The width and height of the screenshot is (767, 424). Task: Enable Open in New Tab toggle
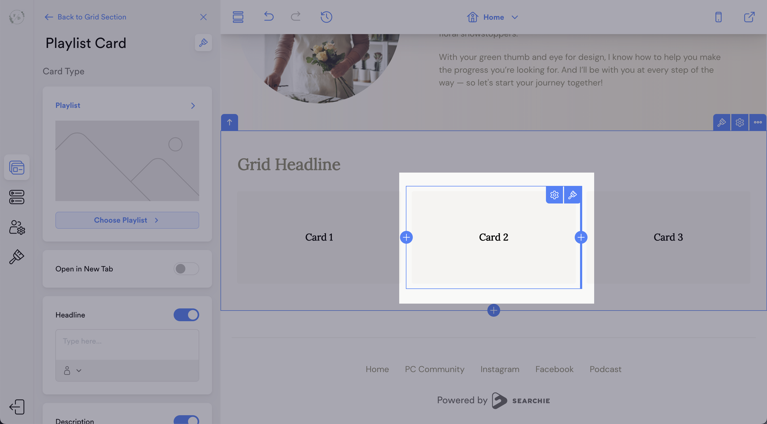[x=186, y=268]
